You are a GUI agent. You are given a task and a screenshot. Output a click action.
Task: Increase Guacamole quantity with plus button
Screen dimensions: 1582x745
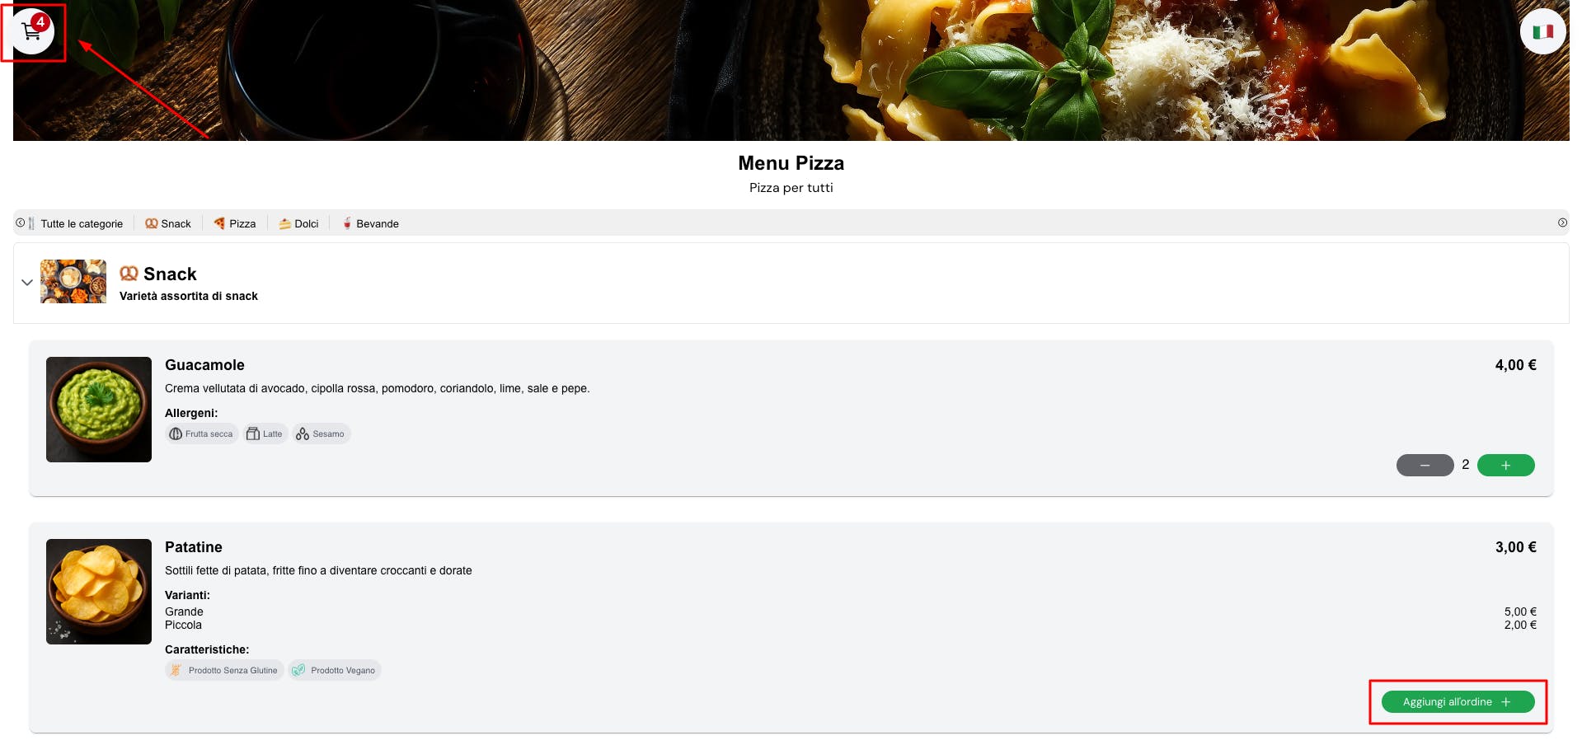coord(1505,466)
